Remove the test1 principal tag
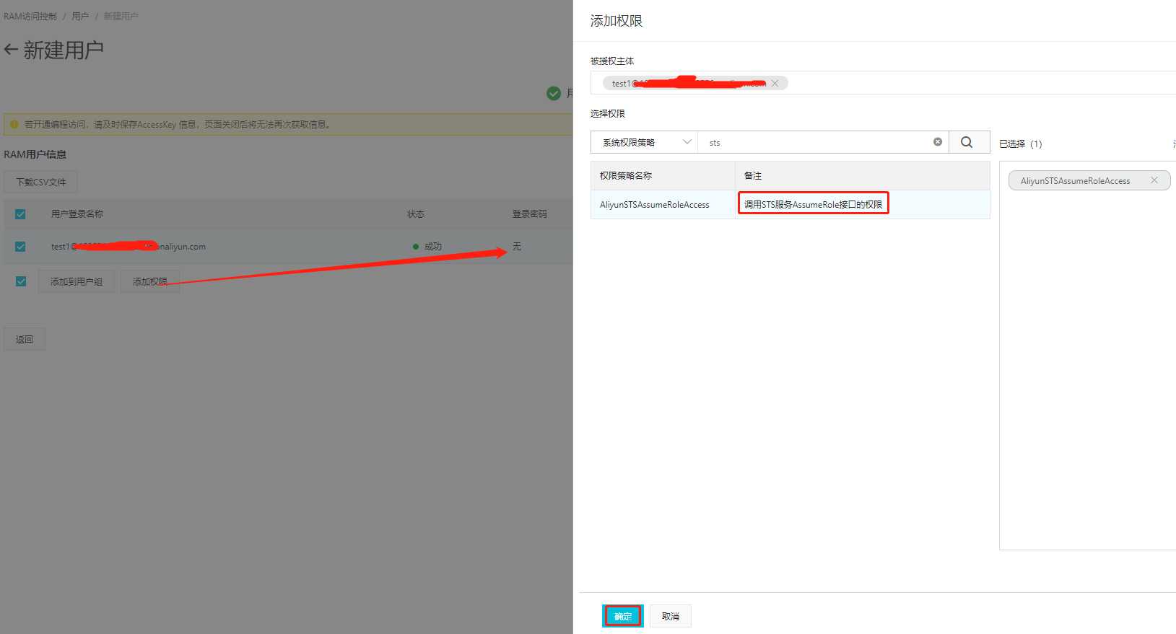 coord(775,84)
